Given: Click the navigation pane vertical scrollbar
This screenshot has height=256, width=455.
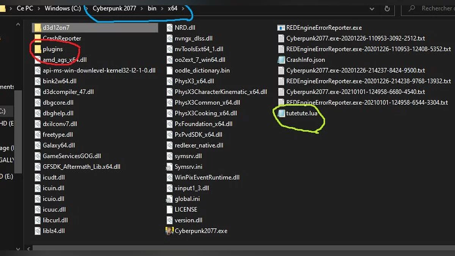Looking at the screenshot, I should point(18,133).
